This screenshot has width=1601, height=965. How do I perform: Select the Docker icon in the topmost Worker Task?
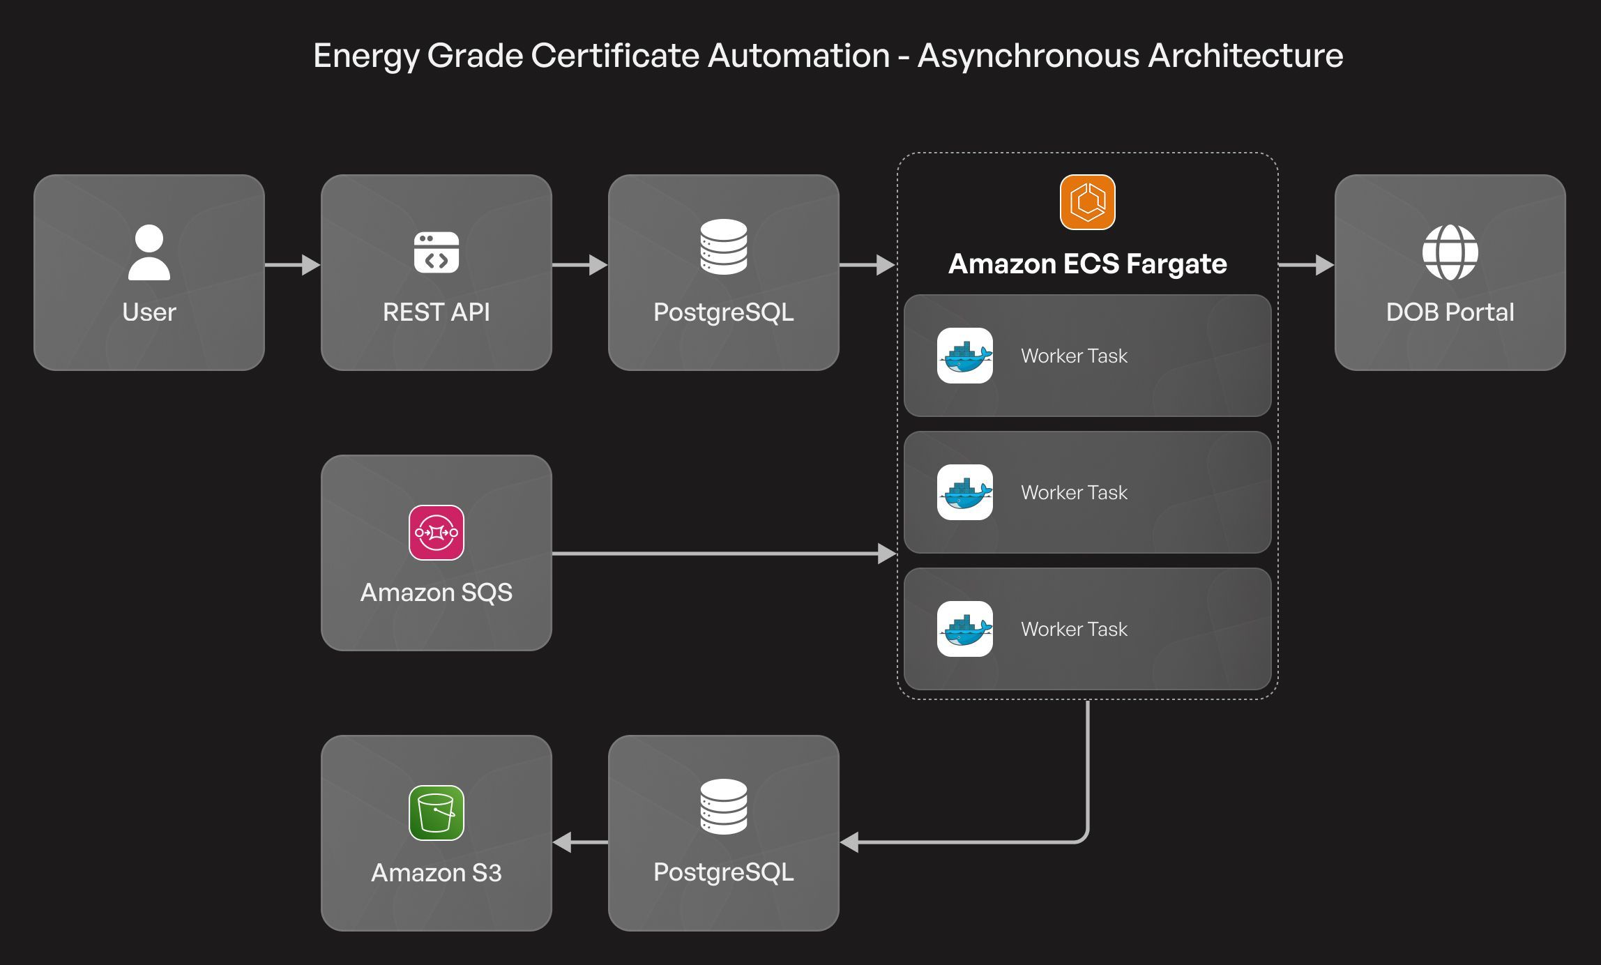(965, 356)
